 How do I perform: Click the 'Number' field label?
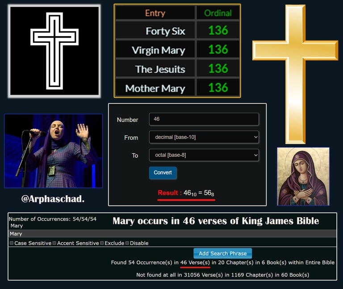coord(128,120)
